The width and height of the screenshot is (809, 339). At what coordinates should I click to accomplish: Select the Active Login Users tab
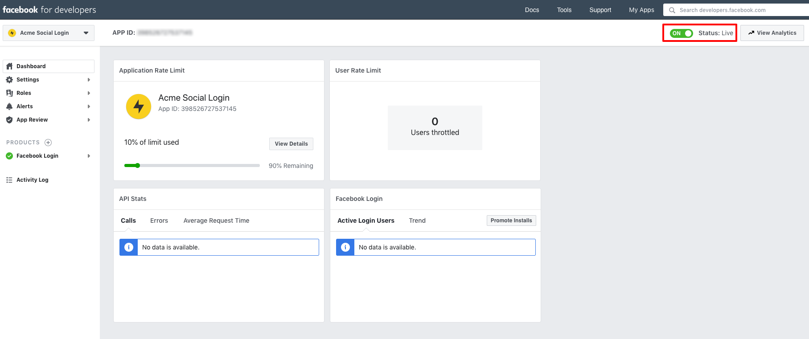(366, 221)
